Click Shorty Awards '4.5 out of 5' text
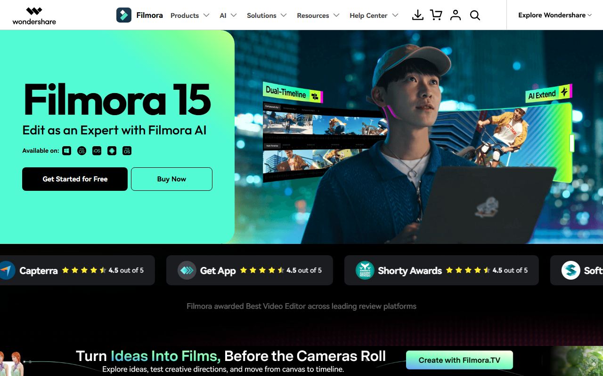 (510, 270)
